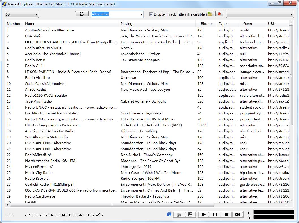The height and width of the screenshot is (223, 299).
Task: Open the empty dropdown at top right
Action: pyautogui.click(x=260, y=14)
